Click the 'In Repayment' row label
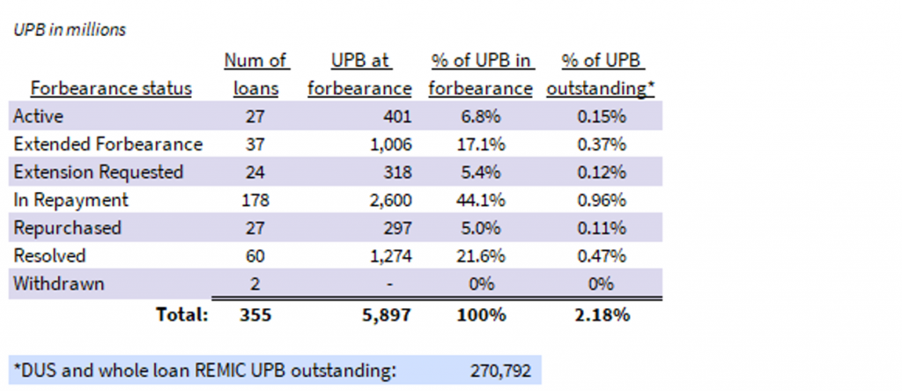 click(x=70, y=200)
